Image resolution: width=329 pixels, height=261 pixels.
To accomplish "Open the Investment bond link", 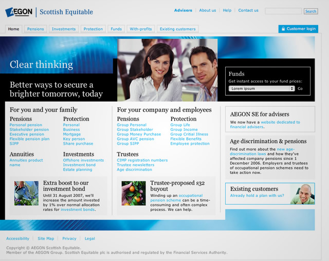I will click(79, 165).
